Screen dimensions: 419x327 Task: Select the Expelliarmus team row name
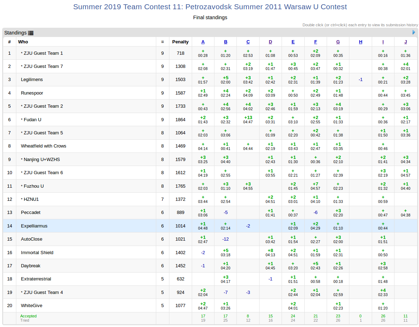click(x=34, y=226)
